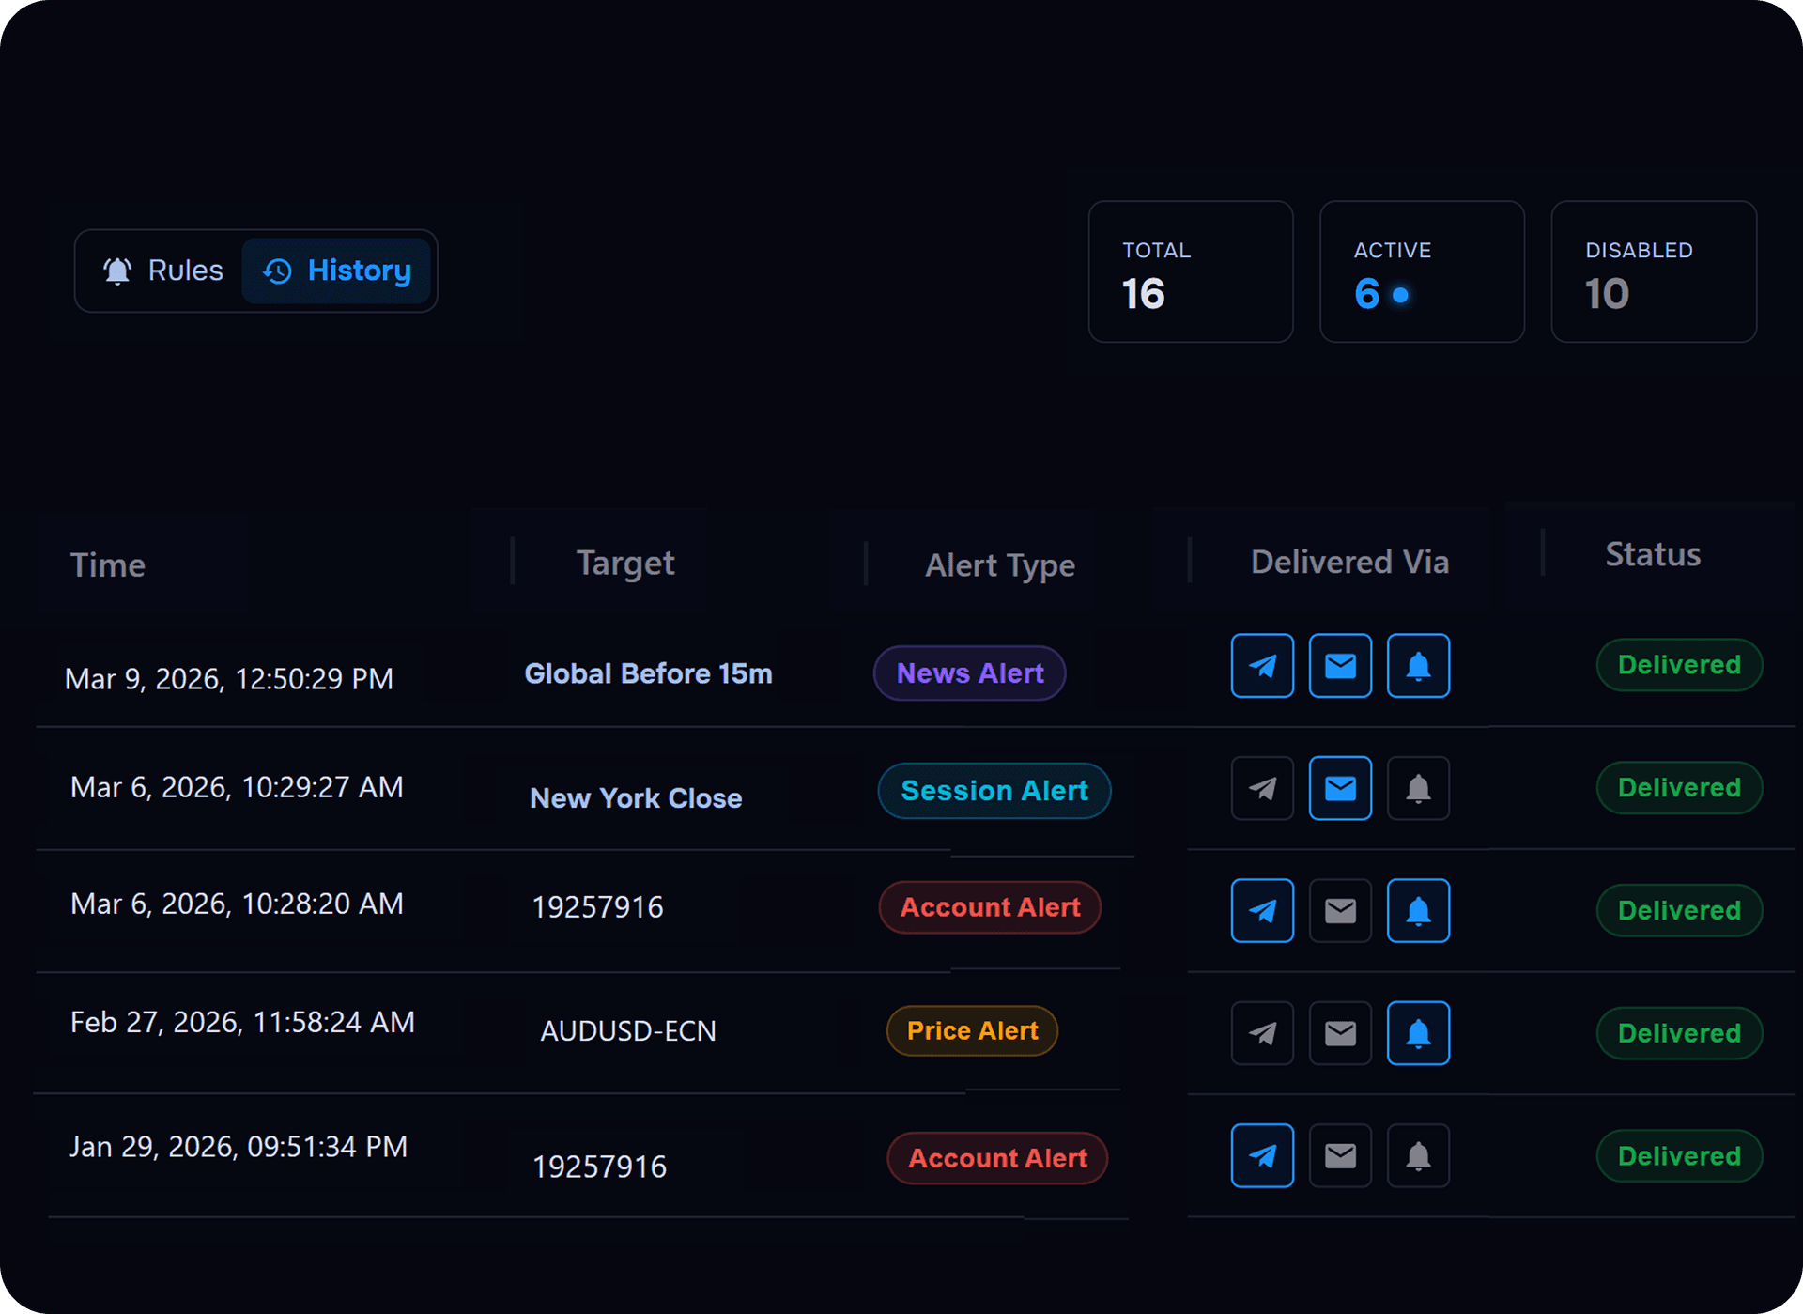Image resolution: width=1803 pixels, height=1314 pixels.
Task: Select the email icon on the New York Close row
Action: point(1340,788)
